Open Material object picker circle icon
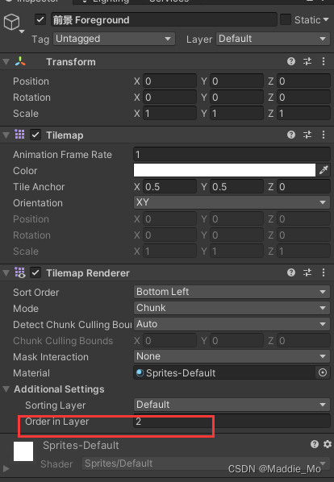This screenshot has width=334, height=482. (323, 372)
